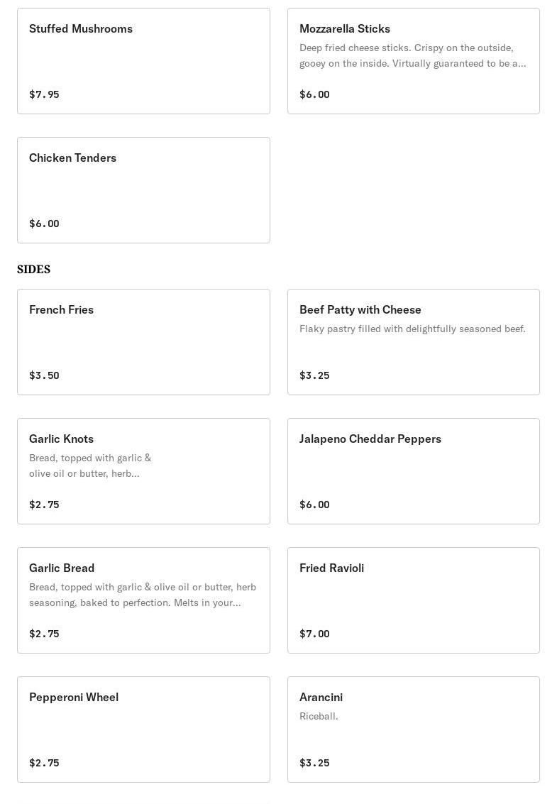Open the Stuffed Mushrooms menu item
Image resolution: width=557 pixels, height=804 pixels.
[x=143, y=61]
